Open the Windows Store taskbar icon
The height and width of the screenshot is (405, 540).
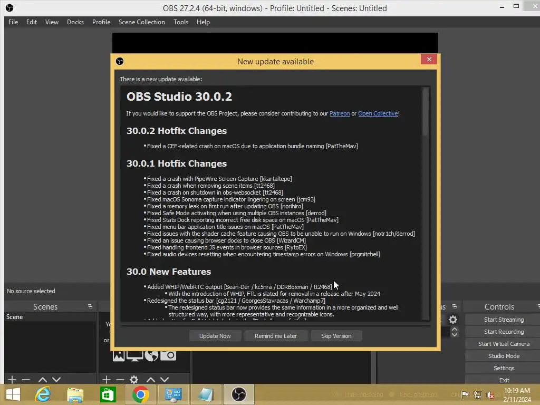[x=108, y=394]
